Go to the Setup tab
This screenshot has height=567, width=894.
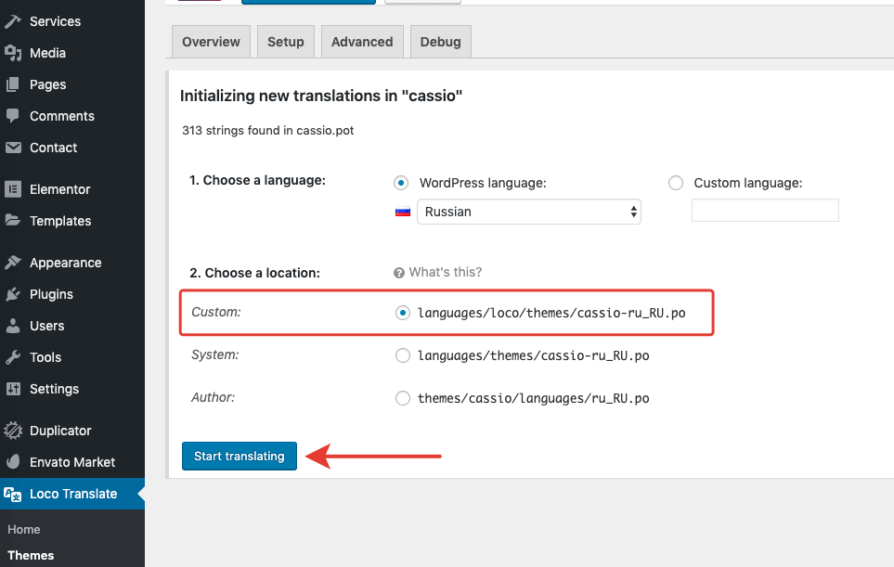click(x=286, y=42)
